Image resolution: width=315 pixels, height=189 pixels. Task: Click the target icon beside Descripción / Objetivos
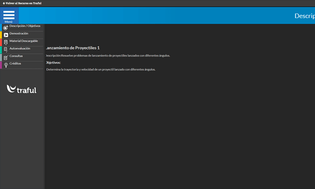coord(5,28)
